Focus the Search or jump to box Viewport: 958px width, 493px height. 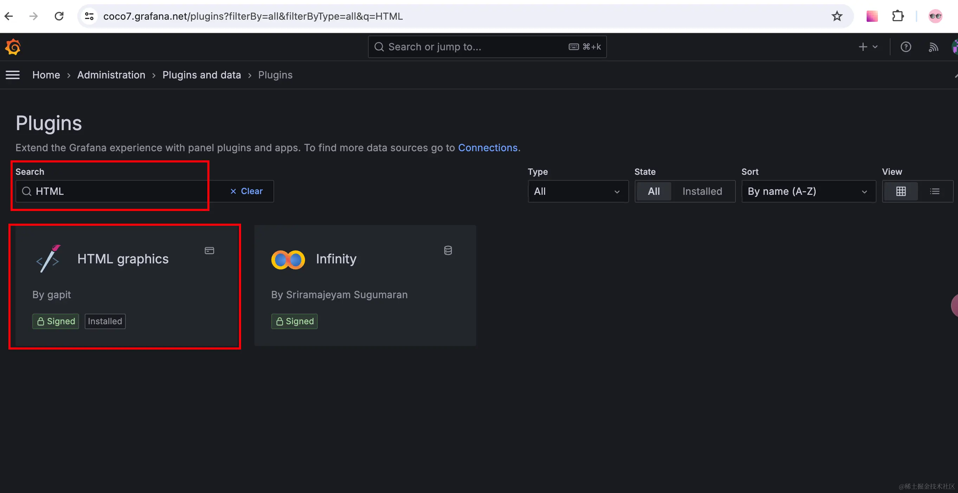click(487, 47)
